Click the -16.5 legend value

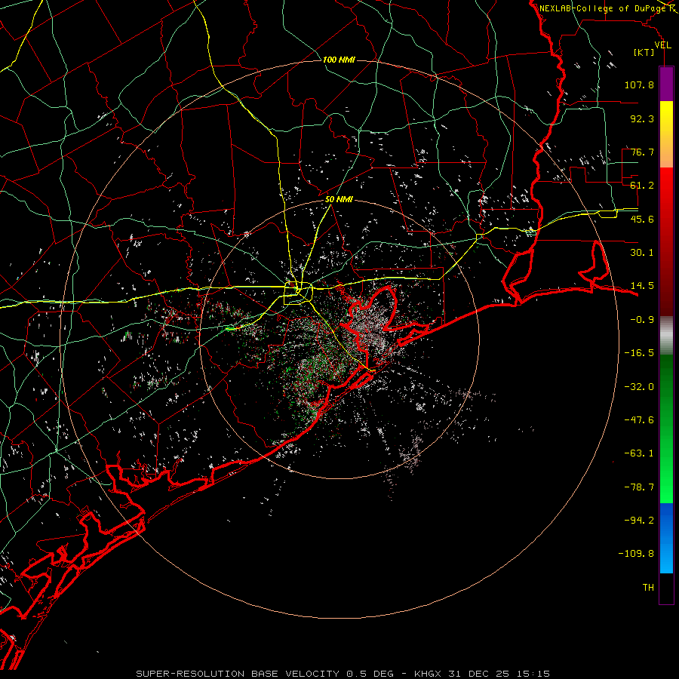tap(639, 353)
